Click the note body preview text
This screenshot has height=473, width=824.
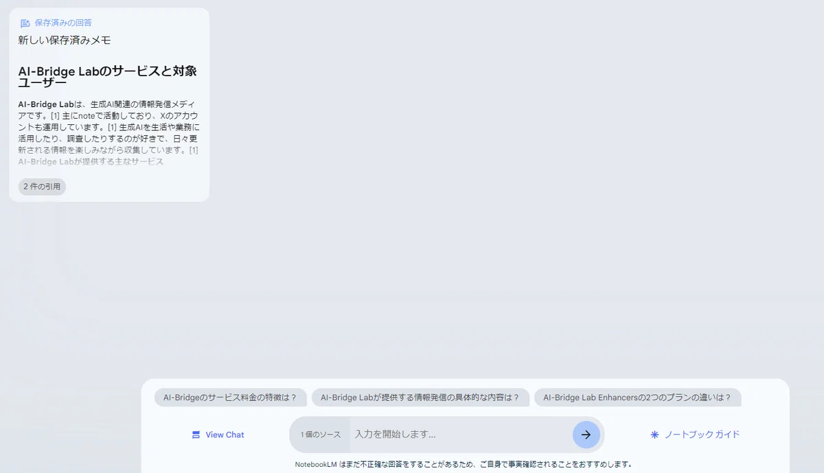click(x=108, y=132)
